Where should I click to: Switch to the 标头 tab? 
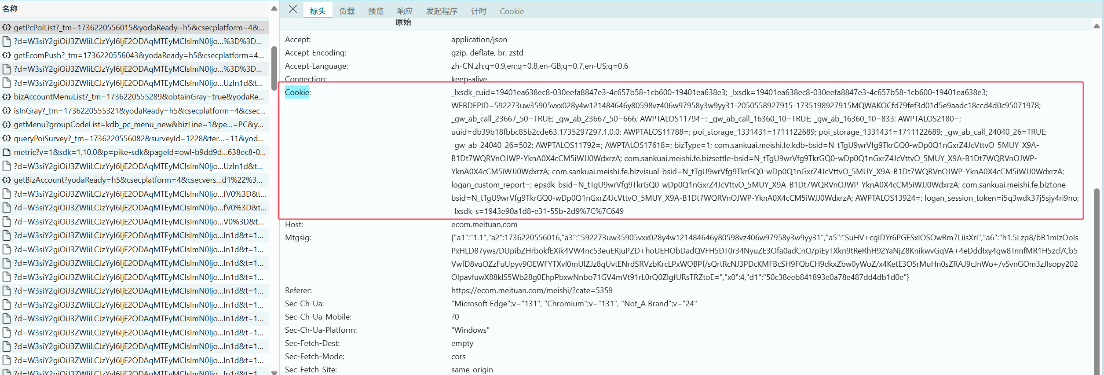[318, 11]
